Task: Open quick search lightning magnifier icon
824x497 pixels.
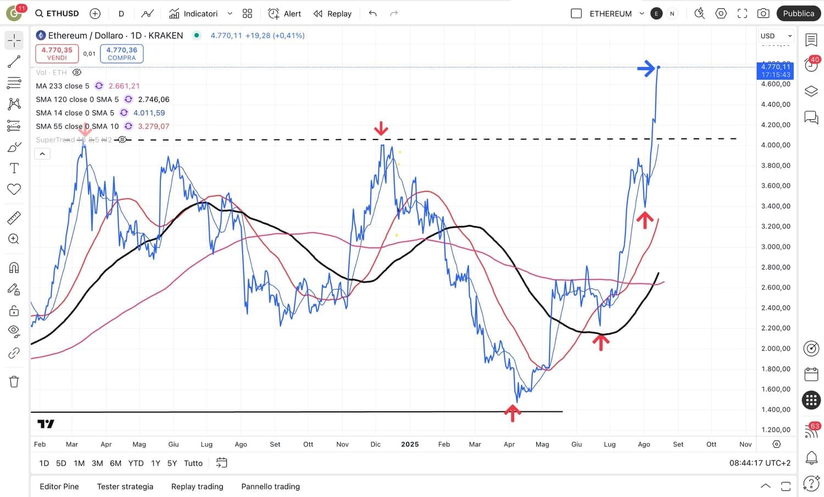Action: (699, 13)
